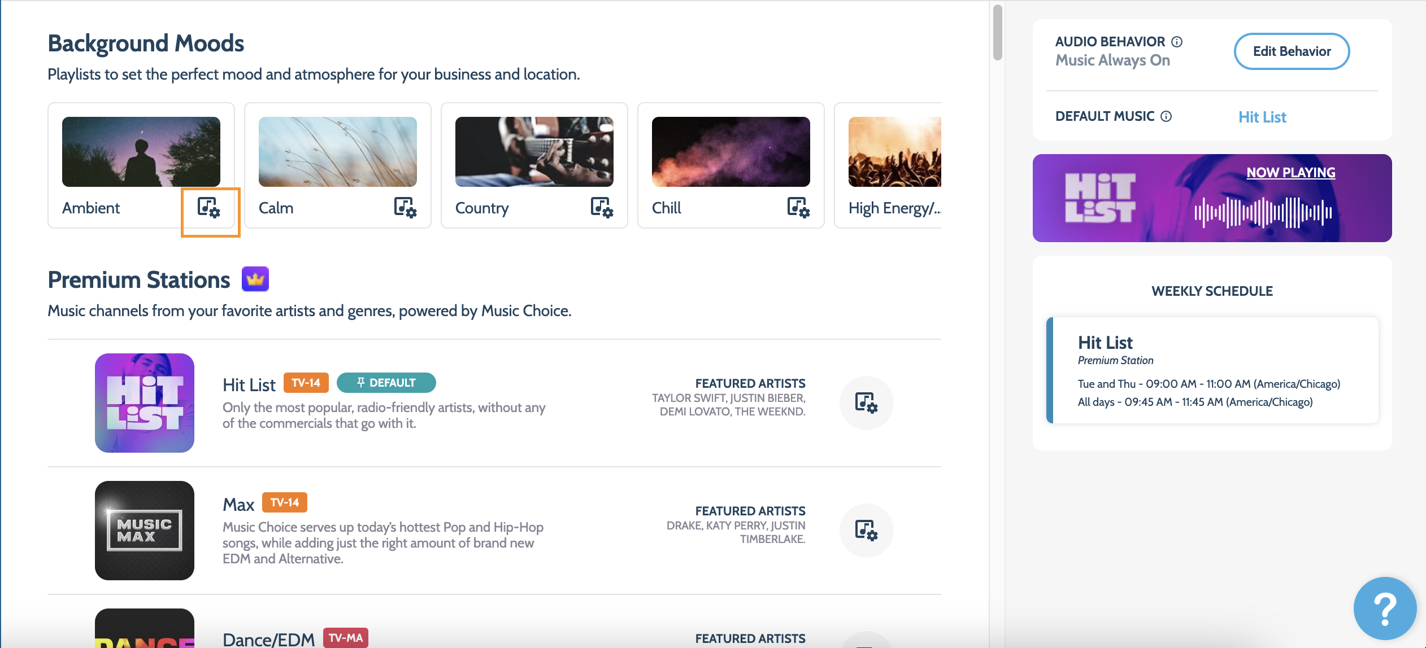Open music settings for Max station

pyautogui.click(x=866, y=531)
